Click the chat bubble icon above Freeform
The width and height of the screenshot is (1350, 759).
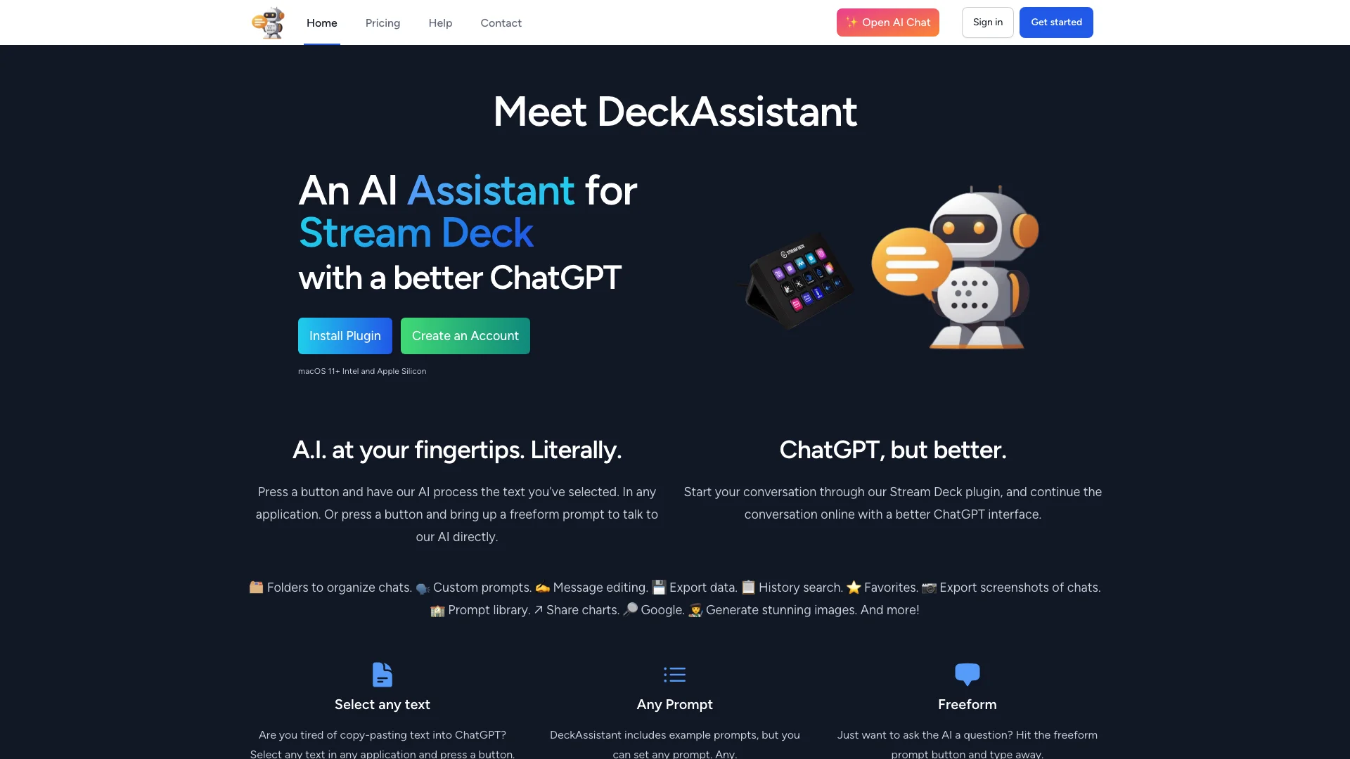[x=967, y=674]
